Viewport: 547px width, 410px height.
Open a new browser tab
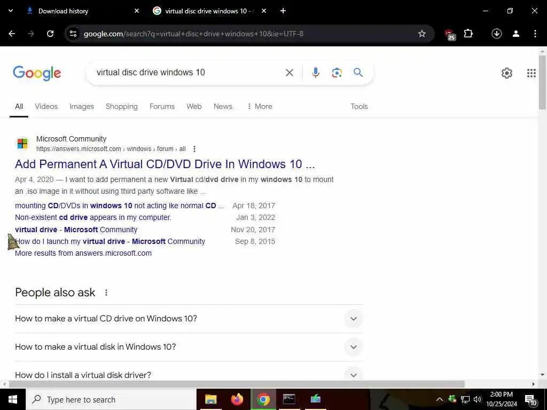click(283, 11)
